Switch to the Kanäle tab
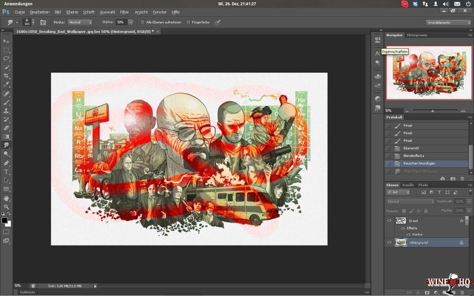Screen dimensions: 474x296 click(408, 185)
